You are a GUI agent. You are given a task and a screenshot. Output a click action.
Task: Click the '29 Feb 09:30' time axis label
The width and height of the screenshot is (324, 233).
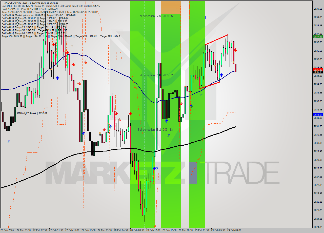coord(234,230)
